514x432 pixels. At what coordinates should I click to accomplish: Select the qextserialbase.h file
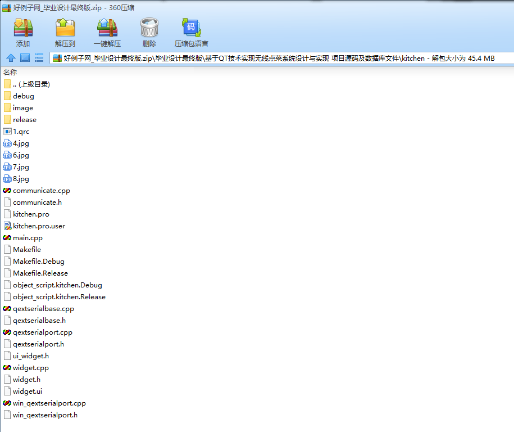coord(35,321)
